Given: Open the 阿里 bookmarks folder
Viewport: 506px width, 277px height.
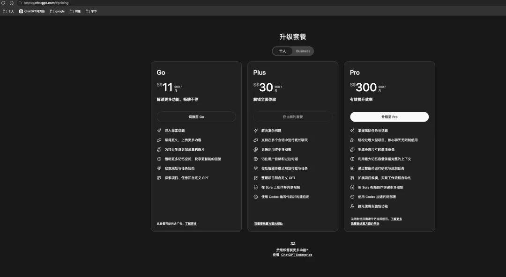Looking at the screenshot, I should (75, 11).
